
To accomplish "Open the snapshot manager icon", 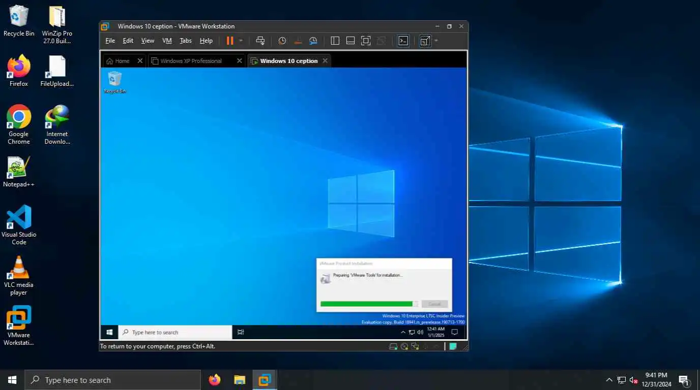I will click(313, 41).
